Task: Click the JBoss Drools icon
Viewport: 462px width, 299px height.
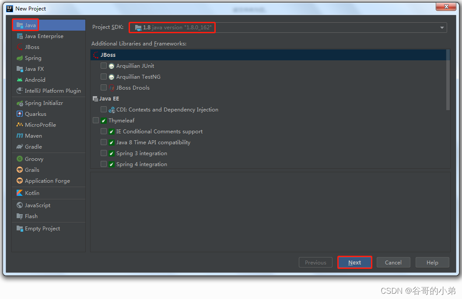Action: (x=112, y=88)
